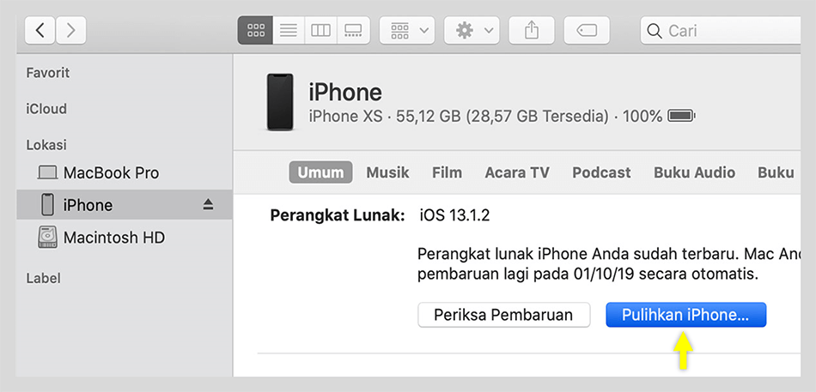Viewport: 816px width, 392px height.
Task: Click the Lokasi sidebar heading
Action: click(46, 145)
